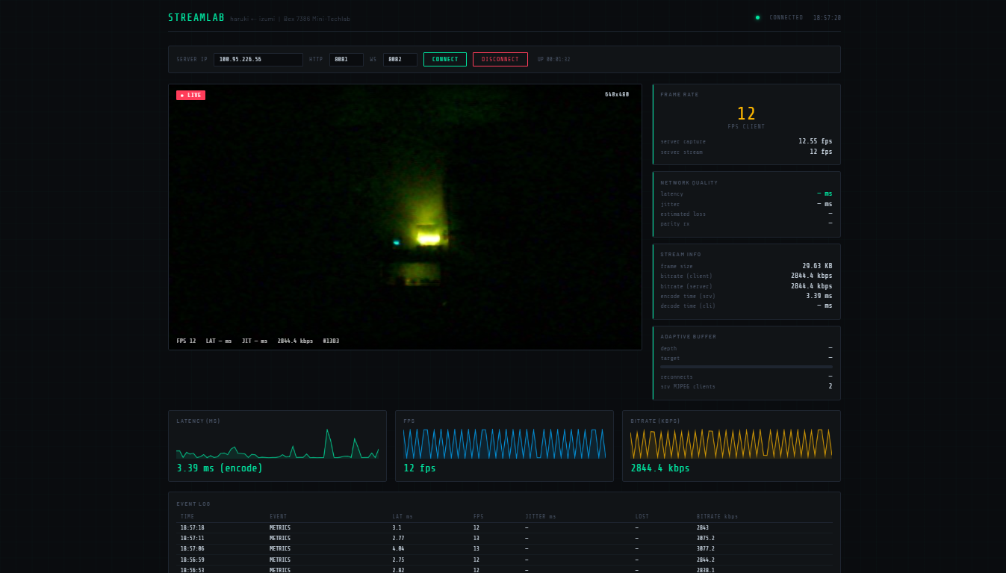Image resolution: width=1006 pixels, height=573 pixels.
Task: Click the STREAM INFO panel heading
Action: click(x=680, y=255)
